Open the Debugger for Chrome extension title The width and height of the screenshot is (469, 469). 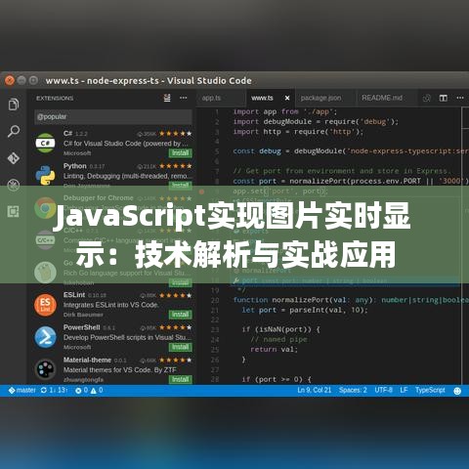click(99, 197)
